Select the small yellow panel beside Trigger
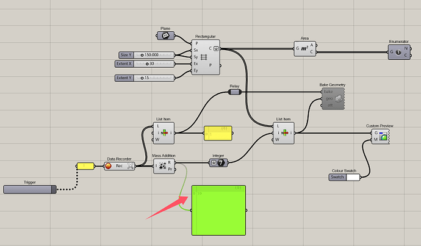Screen dimensions: 421x246 (85, 166)
